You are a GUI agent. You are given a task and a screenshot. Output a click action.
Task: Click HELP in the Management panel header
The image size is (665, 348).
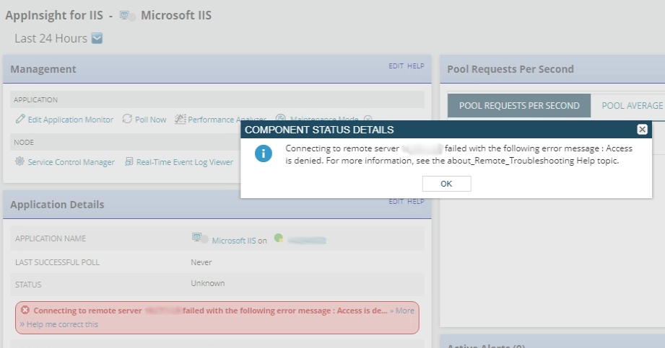tap(416, 66)
